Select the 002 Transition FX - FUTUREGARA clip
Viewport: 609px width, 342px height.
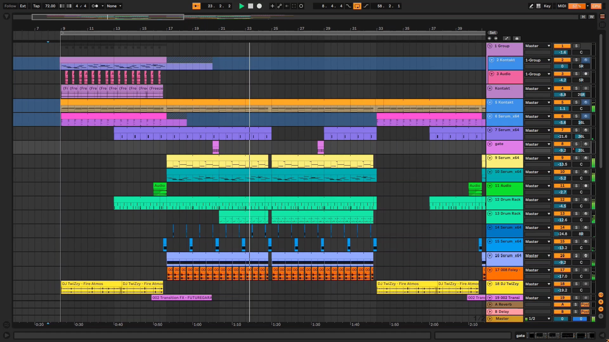pos(182,298)
